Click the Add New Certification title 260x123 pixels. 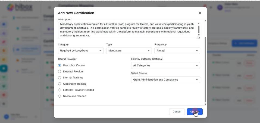pos(76,13)
